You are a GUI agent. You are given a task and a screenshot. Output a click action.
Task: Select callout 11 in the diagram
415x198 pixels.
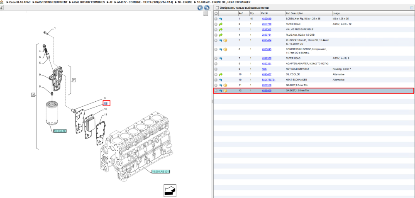(x=105, y=115)
